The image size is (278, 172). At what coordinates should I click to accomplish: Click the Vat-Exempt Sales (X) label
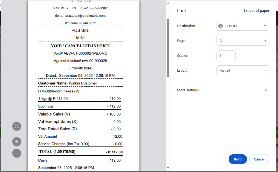coord(58,122)
